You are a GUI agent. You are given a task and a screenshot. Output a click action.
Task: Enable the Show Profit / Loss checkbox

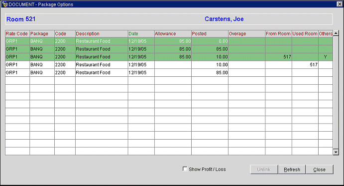tap(185, 169)
